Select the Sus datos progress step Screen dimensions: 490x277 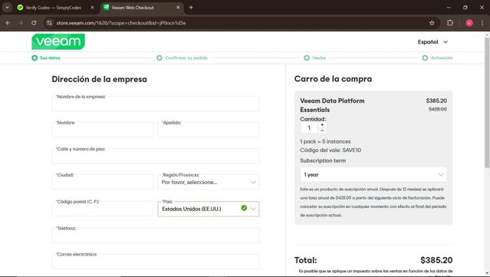(x=46, y=58)
